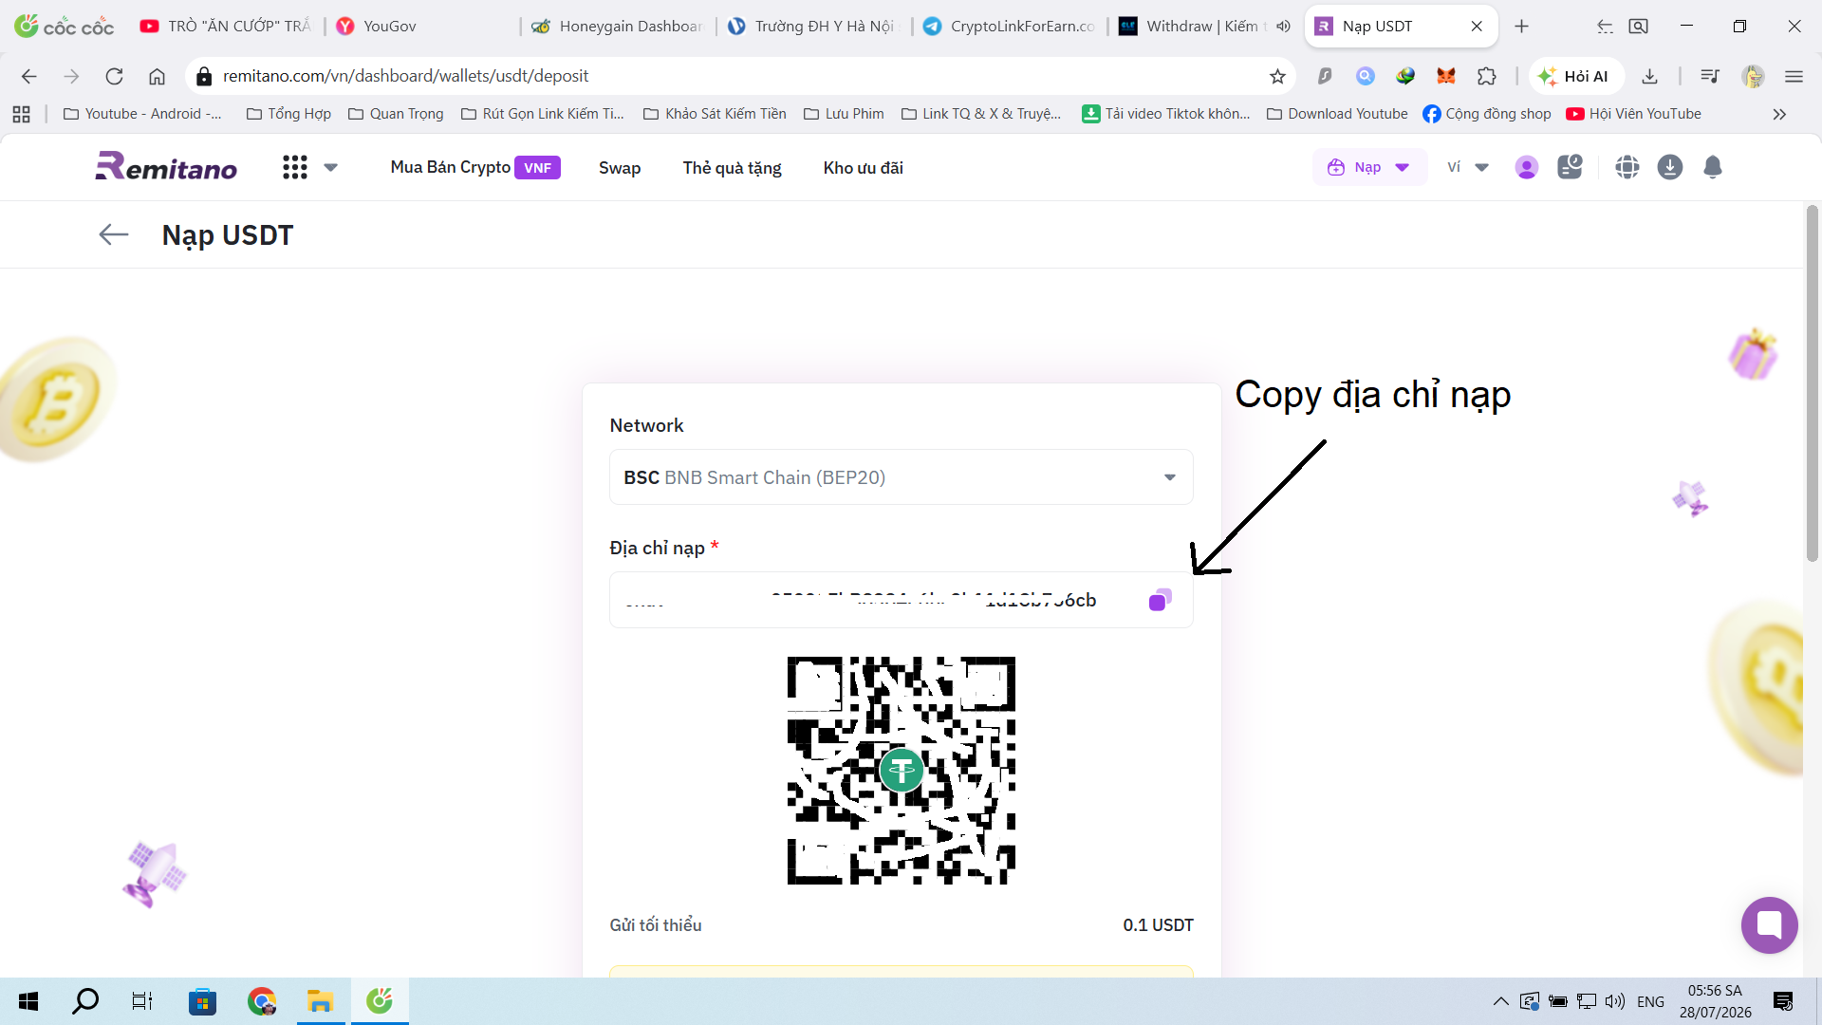Open the Tải video Tiktok bookmark

1166,114
